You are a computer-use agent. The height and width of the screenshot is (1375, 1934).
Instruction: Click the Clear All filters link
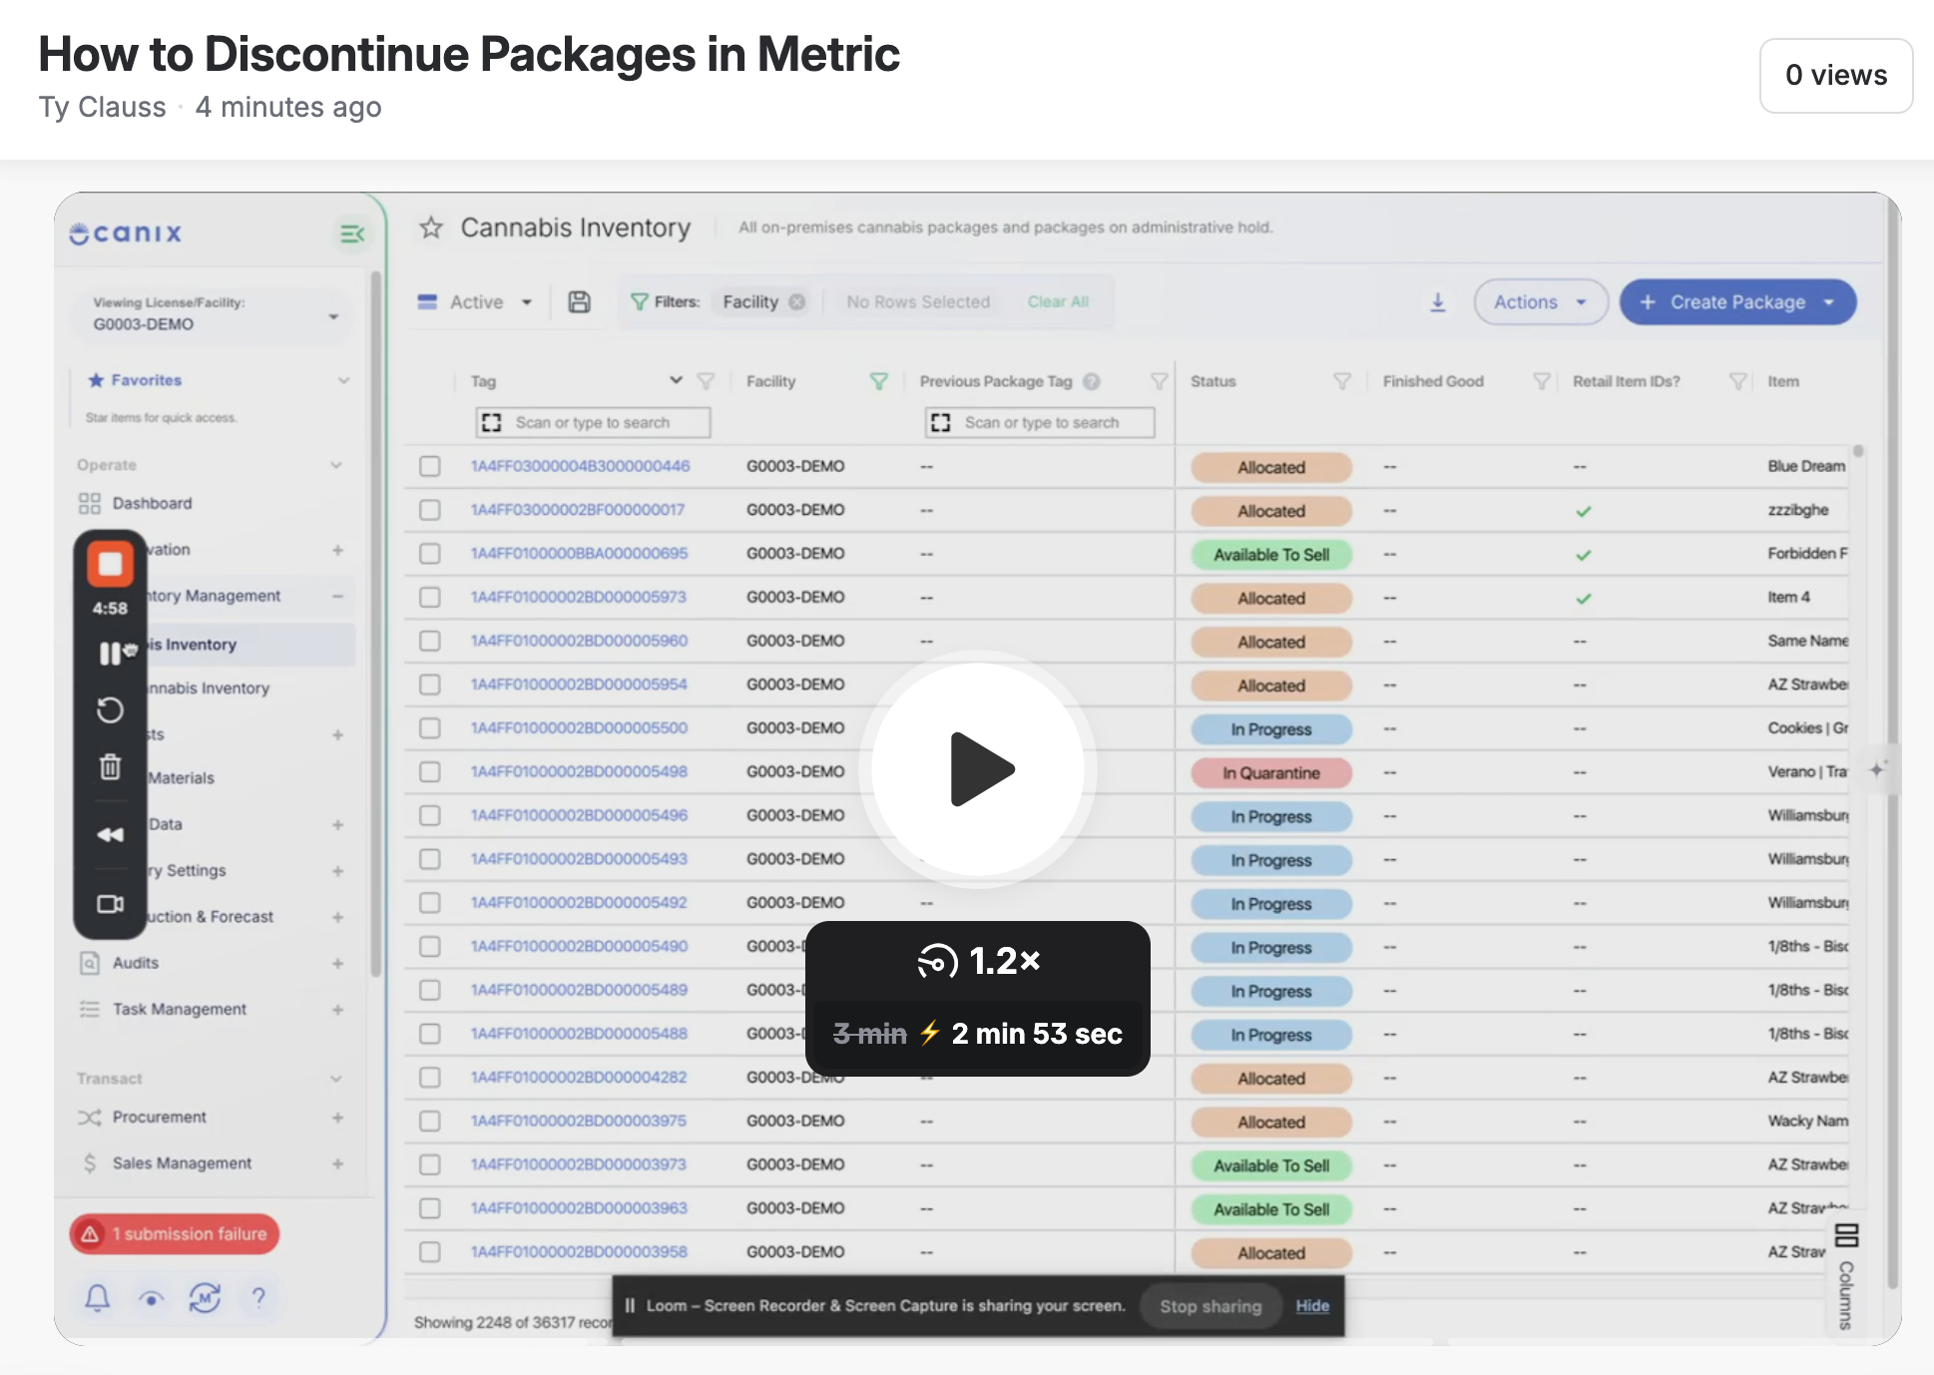1058,302
